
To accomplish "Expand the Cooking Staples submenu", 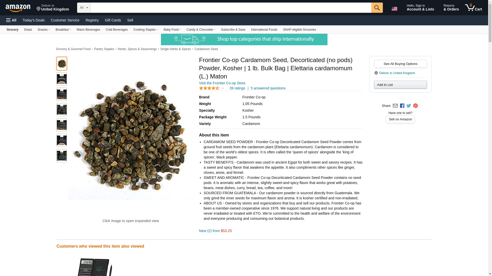I will pos(146,30).
